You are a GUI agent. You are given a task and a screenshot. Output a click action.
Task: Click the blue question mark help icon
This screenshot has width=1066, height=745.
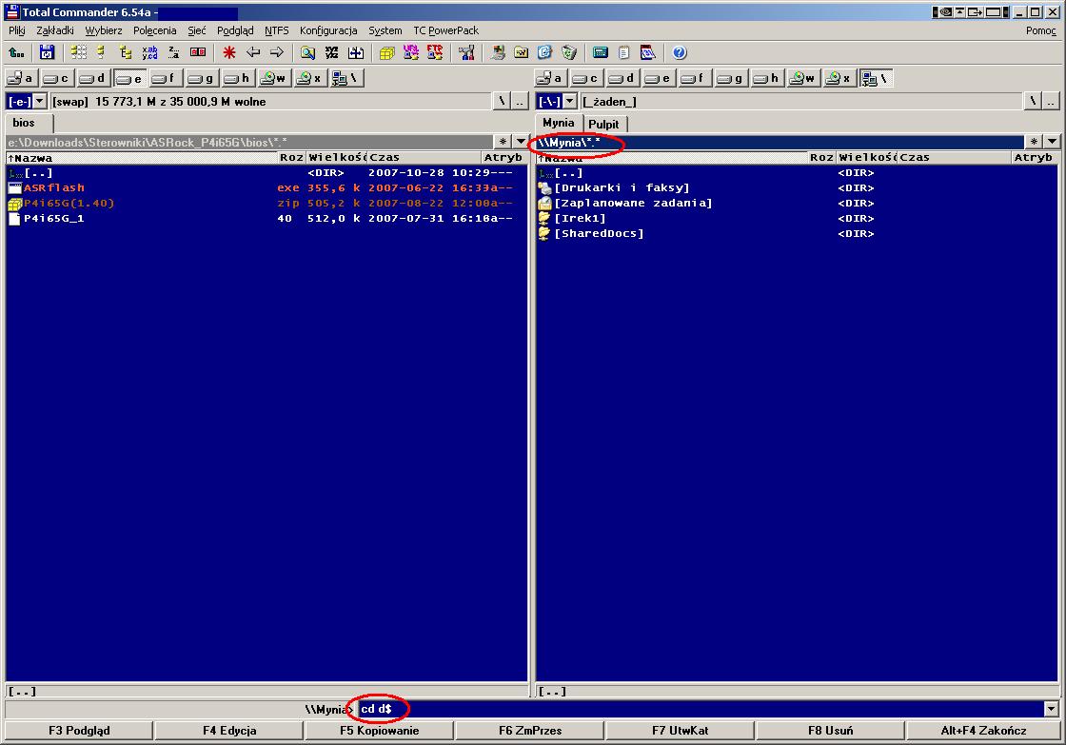pos(680,52)
